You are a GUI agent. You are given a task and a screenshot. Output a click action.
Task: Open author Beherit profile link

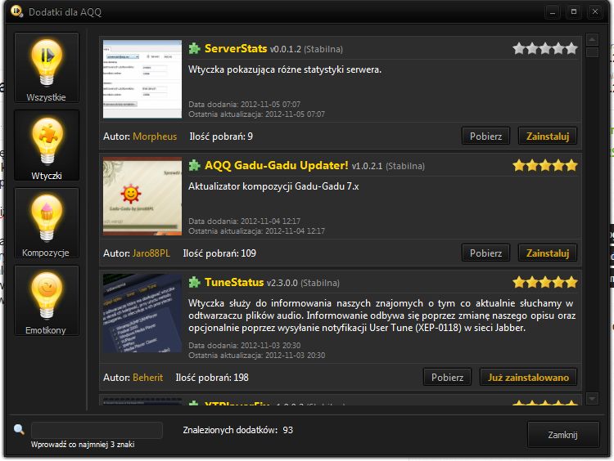(147, 378)
